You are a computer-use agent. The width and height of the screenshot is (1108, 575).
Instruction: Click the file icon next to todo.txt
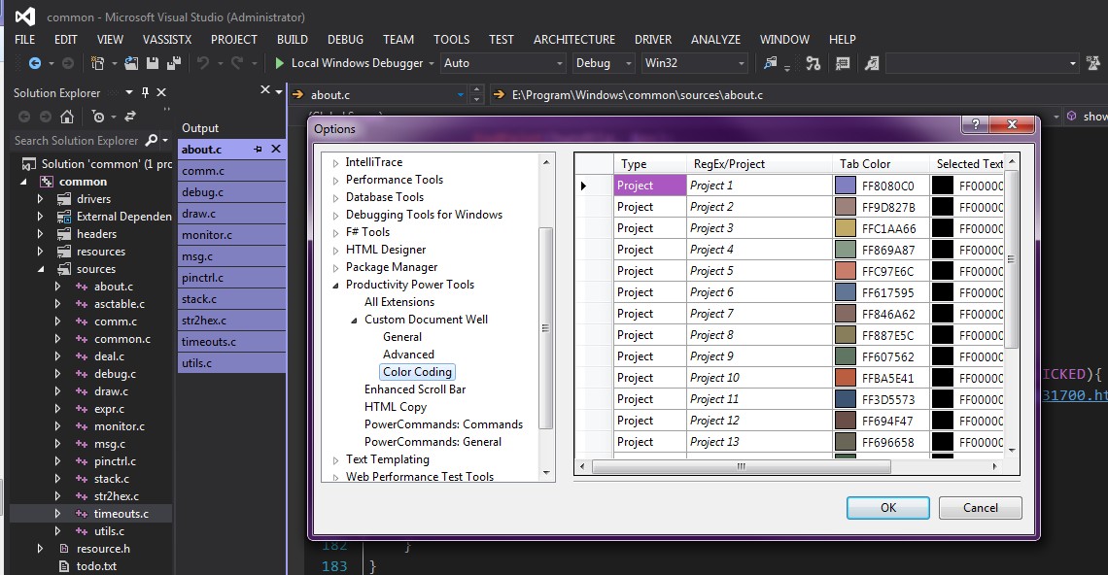click(64, 566)
